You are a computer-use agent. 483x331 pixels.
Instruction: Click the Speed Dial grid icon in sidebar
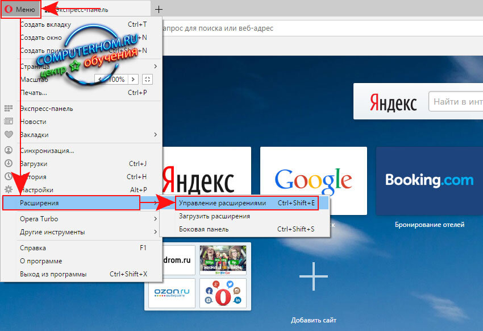(9, 108)
